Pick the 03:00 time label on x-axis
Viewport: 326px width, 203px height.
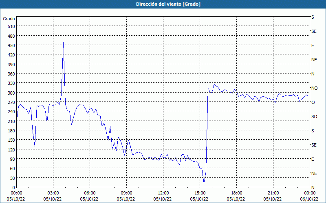pos(53,193)
